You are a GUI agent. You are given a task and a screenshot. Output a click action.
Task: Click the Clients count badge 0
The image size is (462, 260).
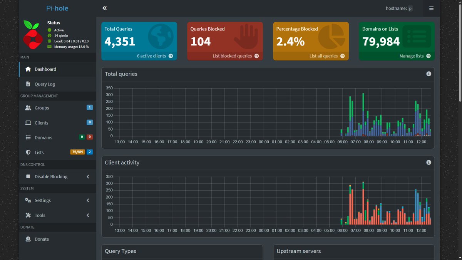(90, 122)
